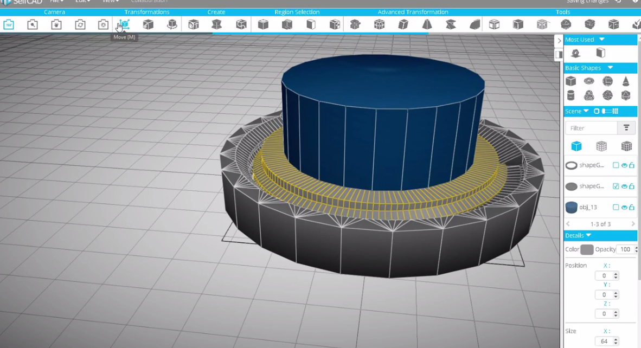
Task: Check the box for the ring-shaped shapeG object
Action: pyautogui.click(x=616, y=165)
